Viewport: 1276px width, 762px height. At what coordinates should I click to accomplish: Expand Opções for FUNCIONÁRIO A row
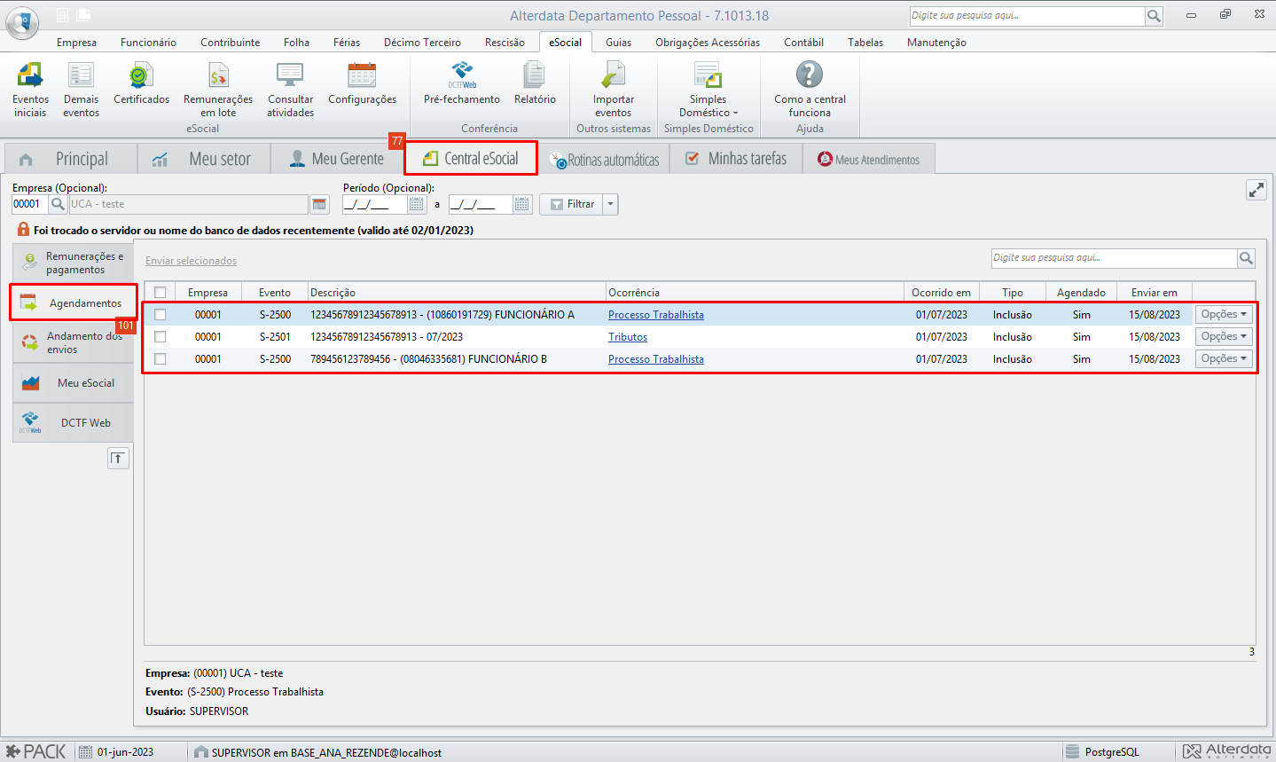pos(1224,314)
